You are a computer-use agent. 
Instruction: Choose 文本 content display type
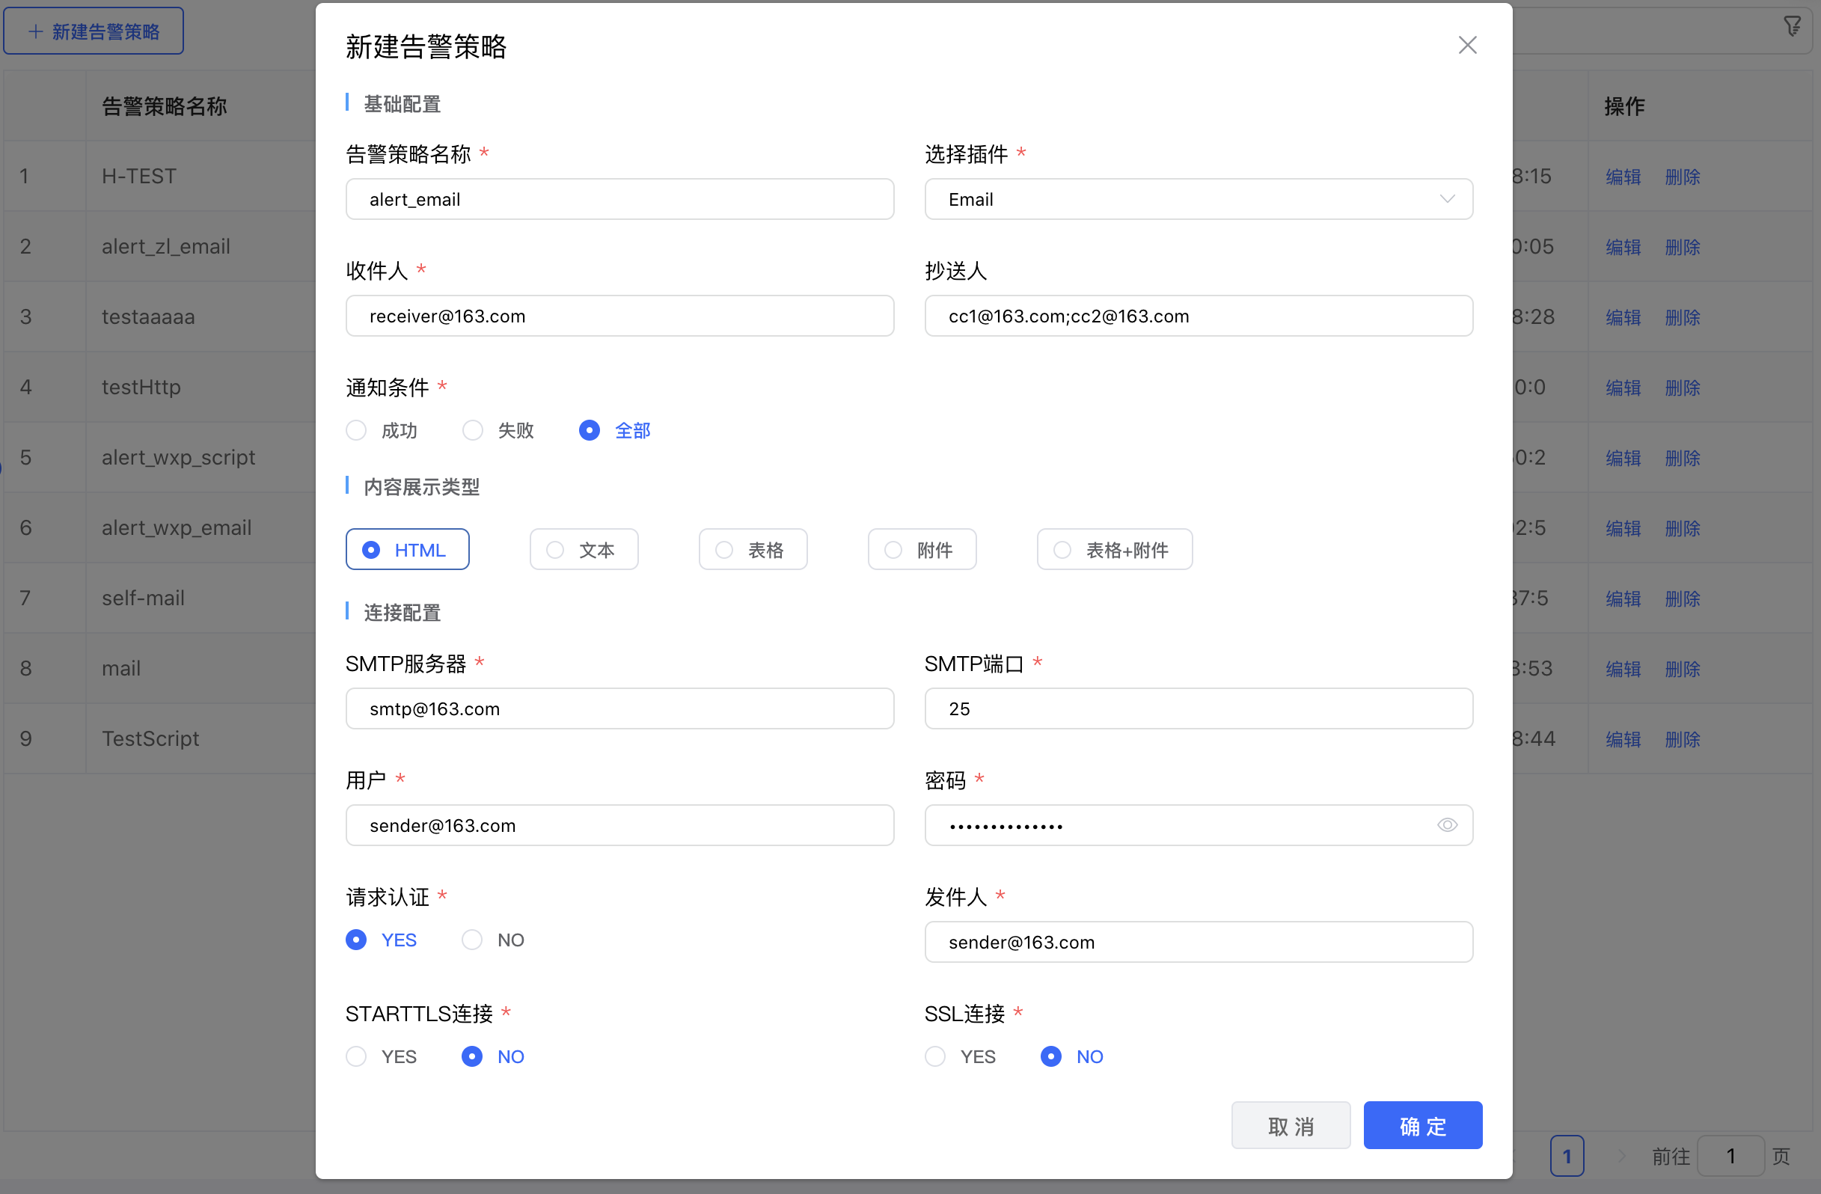(584, 549)
